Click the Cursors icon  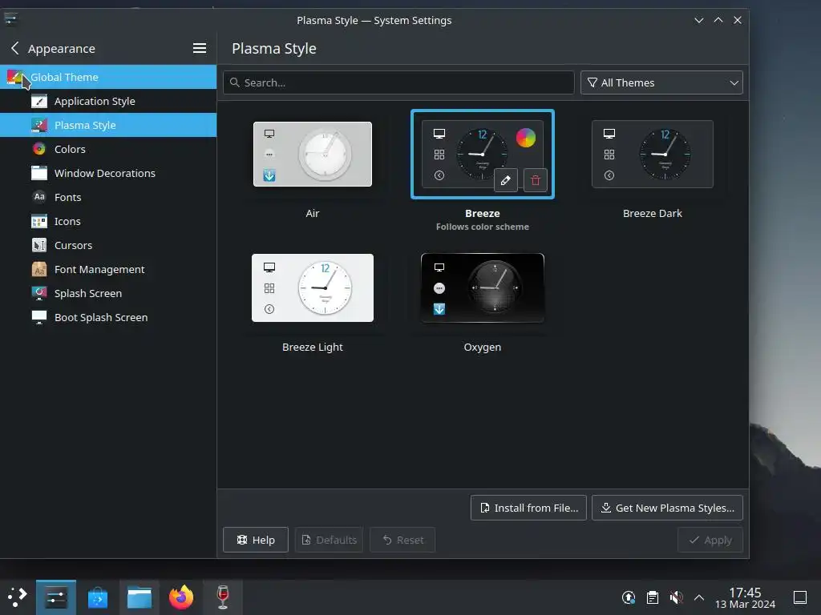pyautogui.click(x=39, y=245)
